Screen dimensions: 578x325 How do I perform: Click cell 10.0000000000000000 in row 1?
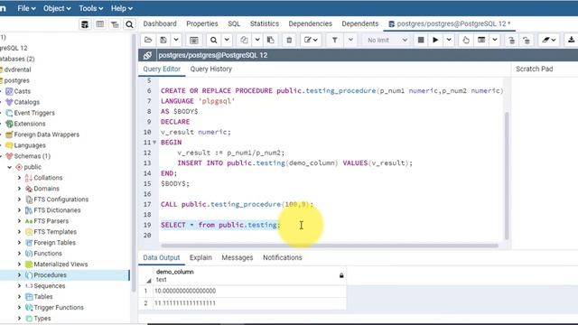point(249,291)
